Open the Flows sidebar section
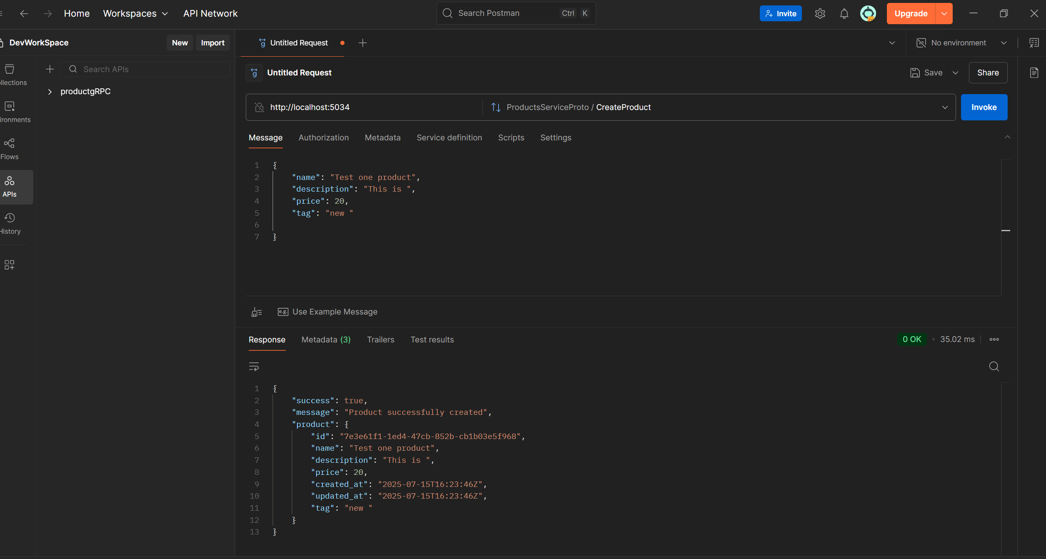Viewport: 1046px width, 559px height. [x=10, y=149]
